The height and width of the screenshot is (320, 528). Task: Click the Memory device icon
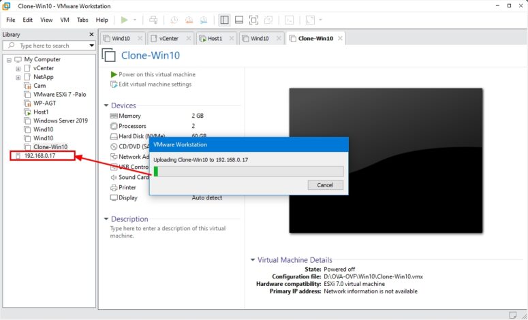click(x=114, y=116)
